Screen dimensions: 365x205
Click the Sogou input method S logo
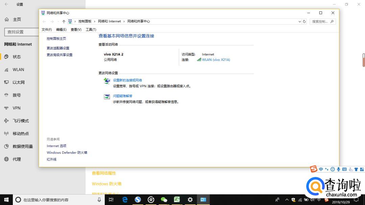click(314, 169)
